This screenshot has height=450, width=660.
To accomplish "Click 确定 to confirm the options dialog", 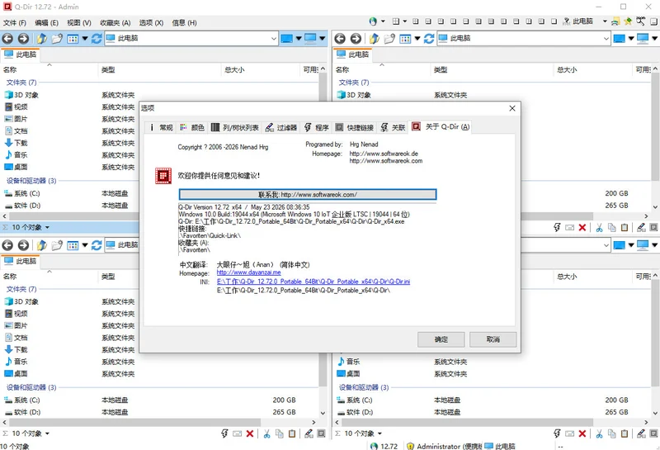I will pos(441,339).
